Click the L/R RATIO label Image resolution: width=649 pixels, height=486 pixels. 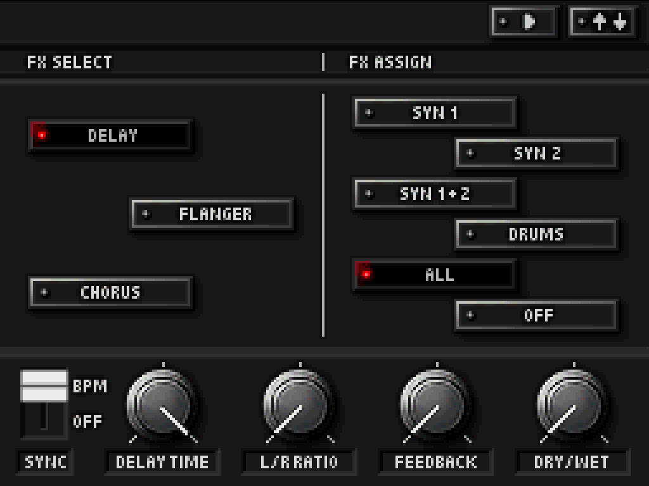[x=299, y=462]
